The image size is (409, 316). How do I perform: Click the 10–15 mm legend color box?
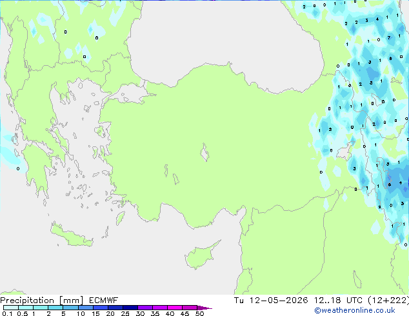tap(85, 308)
